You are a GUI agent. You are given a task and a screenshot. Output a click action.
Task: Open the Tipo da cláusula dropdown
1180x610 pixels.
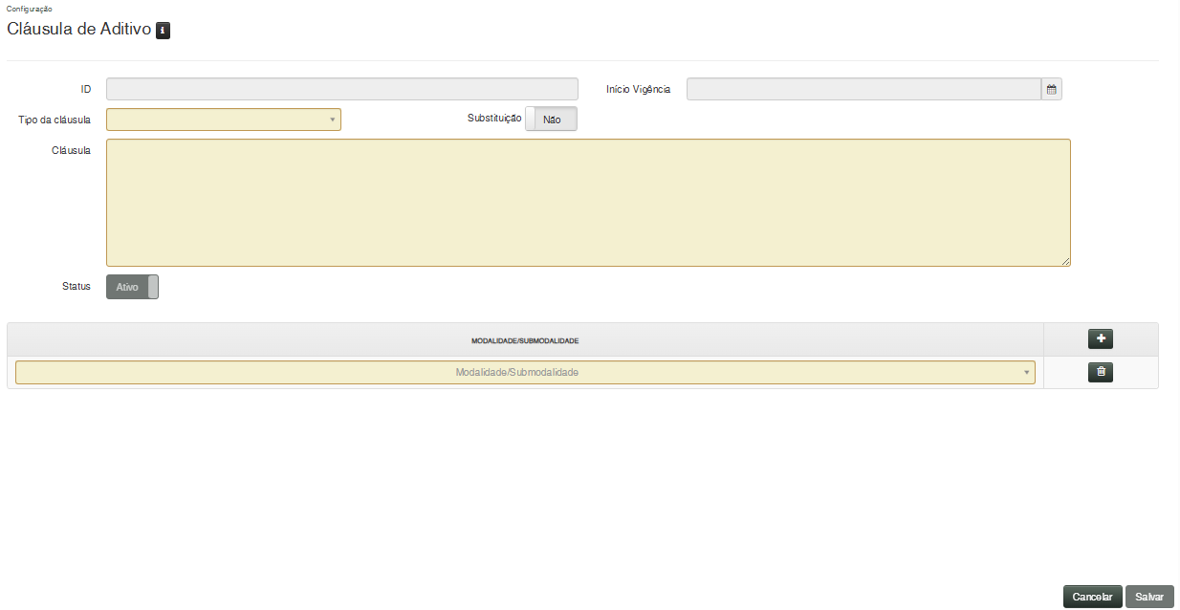224,120
